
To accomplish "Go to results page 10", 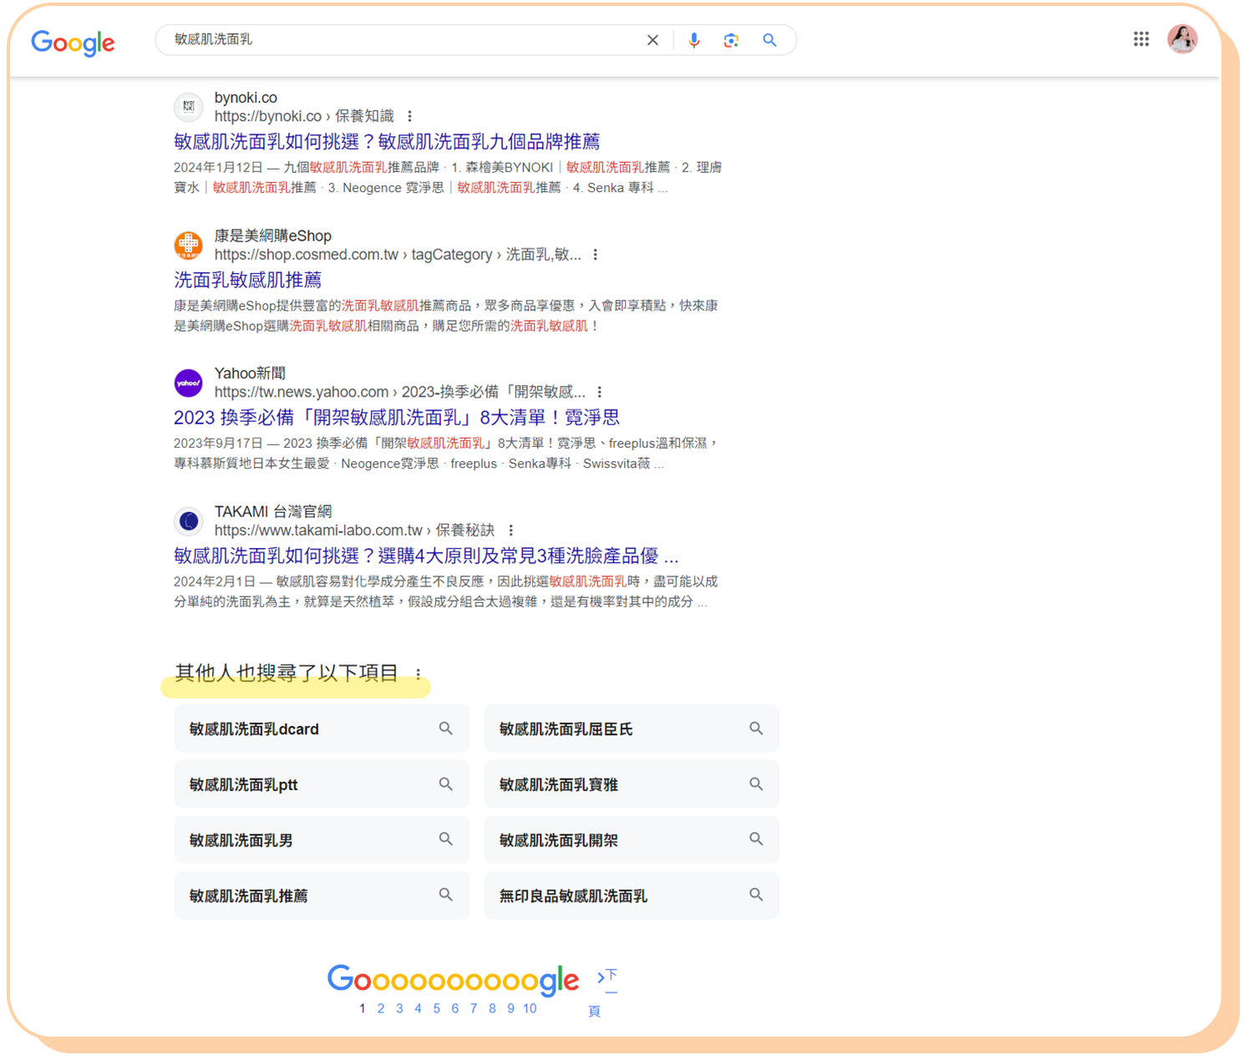I will pyautogui.click(x=530, y=1008).
